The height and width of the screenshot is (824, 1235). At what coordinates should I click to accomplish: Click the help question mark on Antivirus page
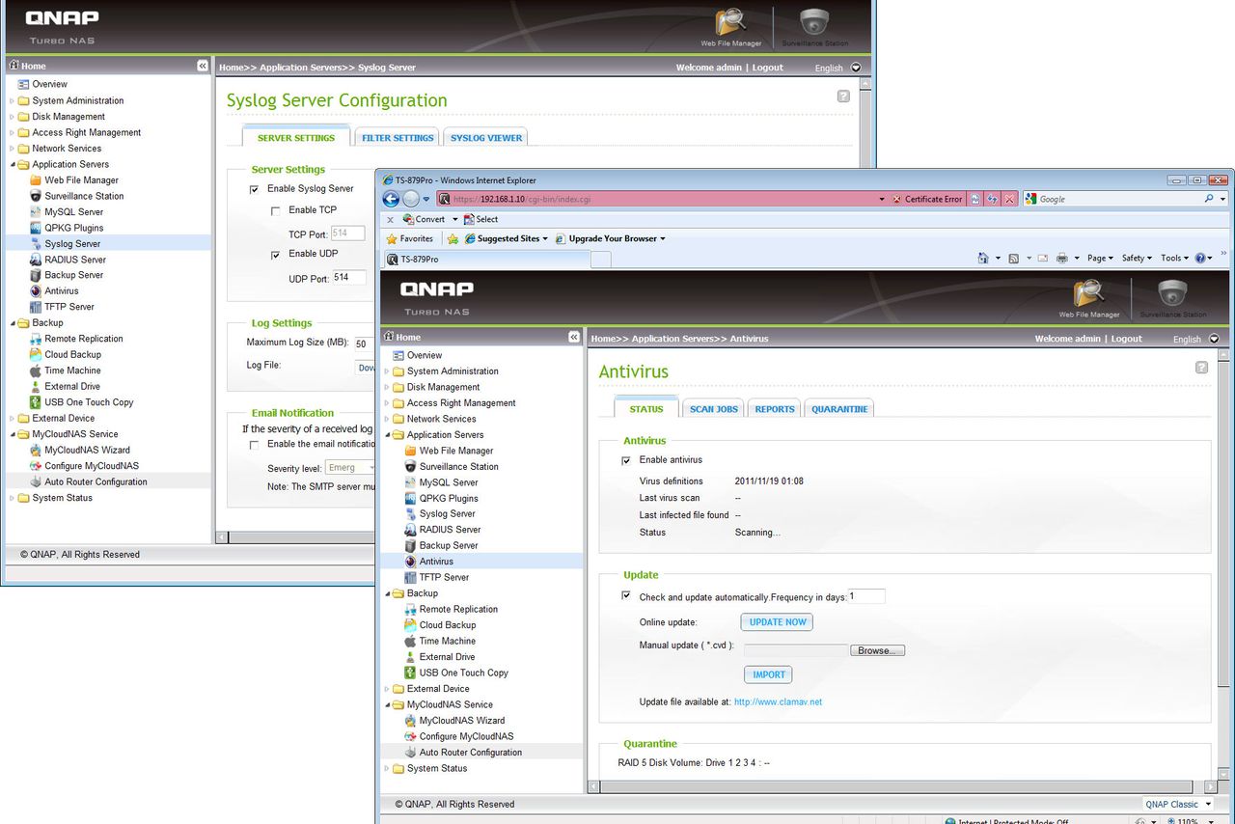[x=1201, y=368]
